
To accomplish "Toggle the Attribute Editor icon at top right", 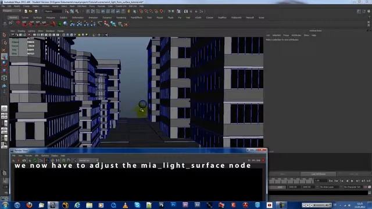I will (x=359, y=11).
